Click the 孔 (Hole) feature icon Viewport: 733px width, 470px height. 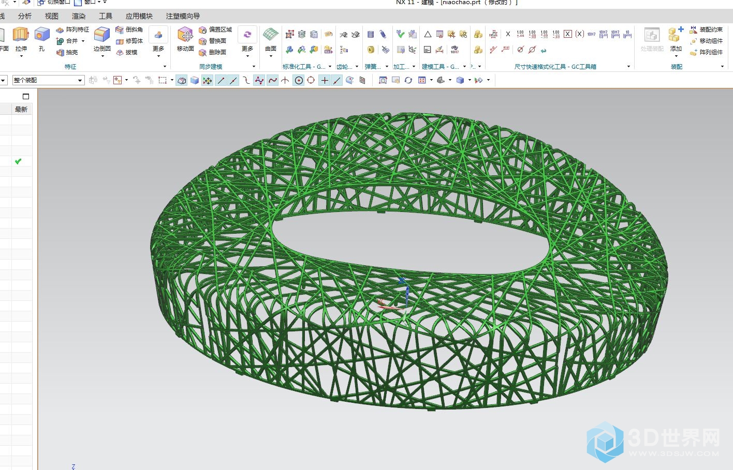(x=41, y=35)
